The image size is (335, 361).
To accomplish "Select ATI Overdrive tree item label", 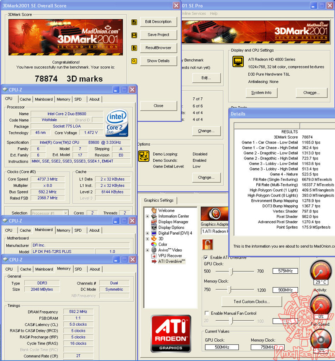I will coord(172,262).
